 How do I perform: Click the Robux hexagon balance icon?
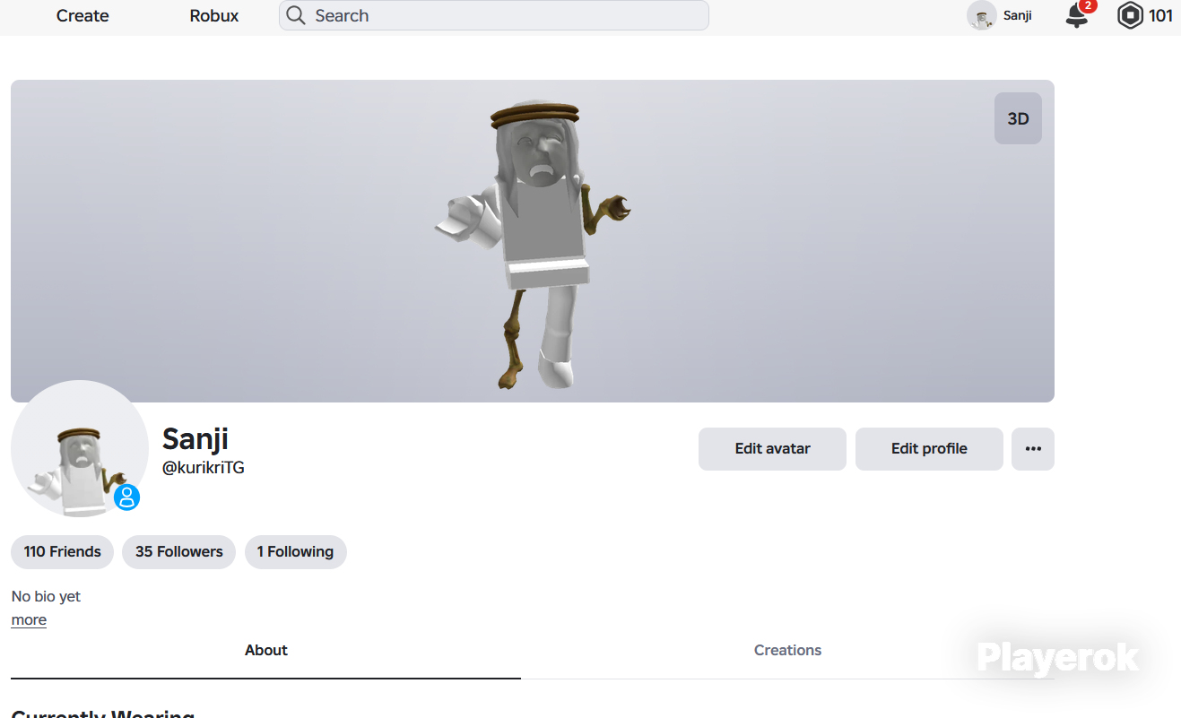click(x=1130, y=15)
